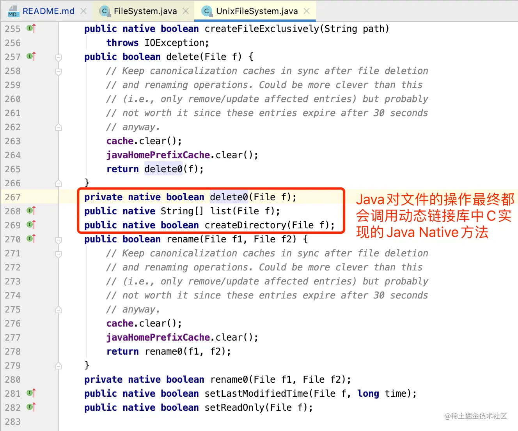
Task: Collapse the comment block starting line 271
Action: (59, 254)
